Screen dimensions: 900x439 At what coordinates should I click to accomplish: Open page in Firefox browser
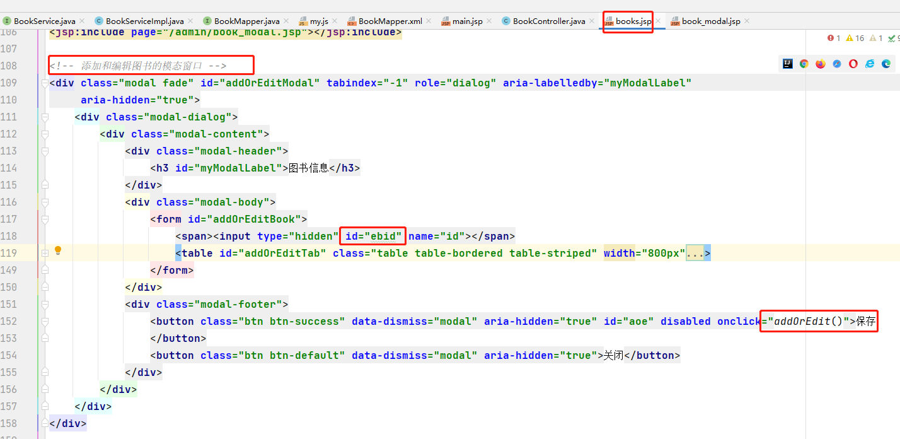[x=821, y=64]
